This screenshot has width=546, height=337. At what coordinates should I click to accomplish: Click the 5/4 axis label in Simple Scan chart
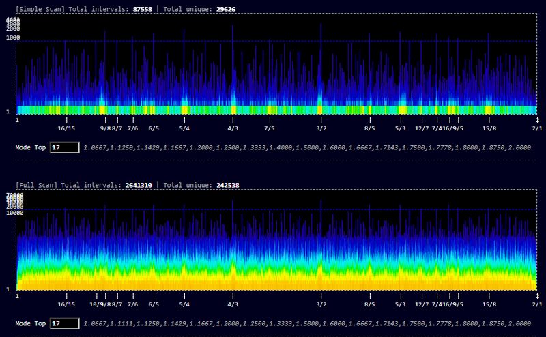184,128
